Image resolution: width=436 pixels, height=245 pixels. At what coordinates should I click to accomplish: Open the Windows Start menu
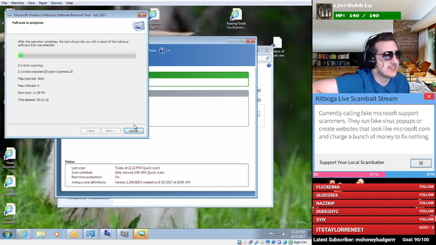coord(7,234)
